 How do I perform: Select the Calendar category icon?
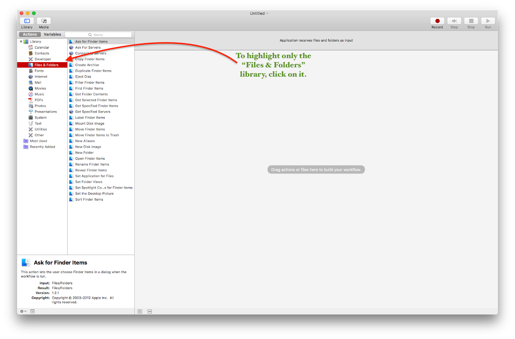point(31,47)
